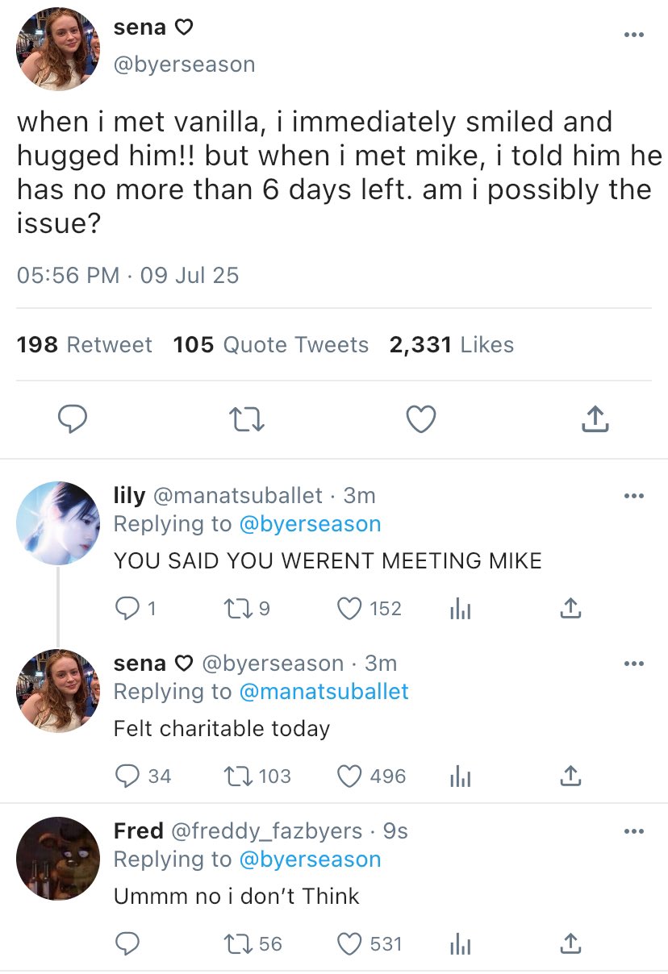Like lily's reply with 152 likes

pos(349,609)
